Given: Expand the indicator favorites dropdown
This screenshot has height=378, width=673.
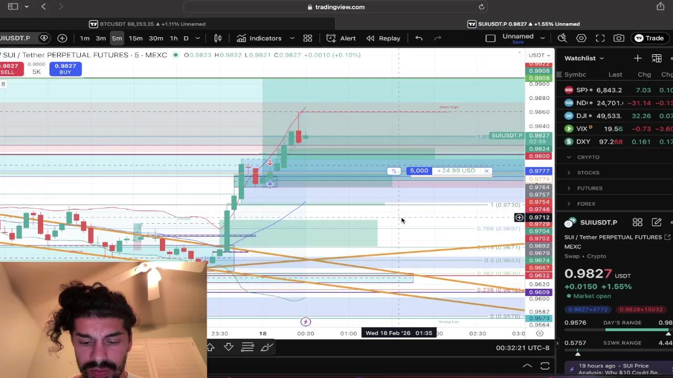Looking at the screenshot, I should point(292,38).
